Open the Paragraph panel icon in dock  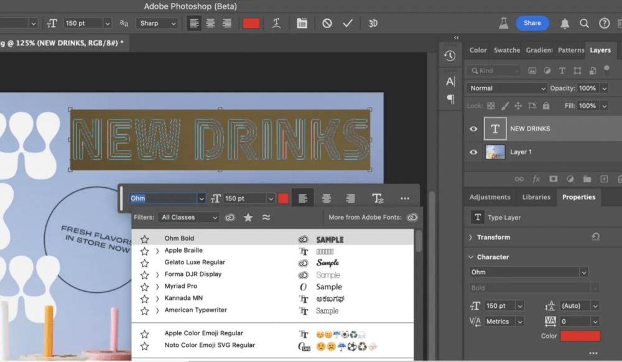(450, 99)
